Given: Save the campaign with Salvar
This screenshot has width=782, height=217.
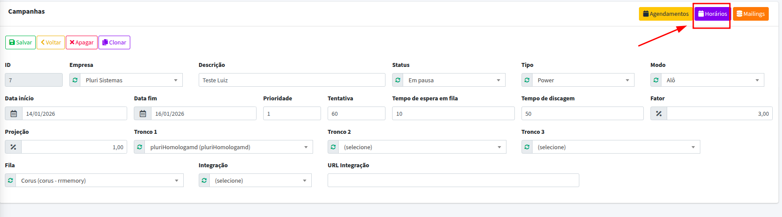Looking at the screenshot, I should 20,42.
